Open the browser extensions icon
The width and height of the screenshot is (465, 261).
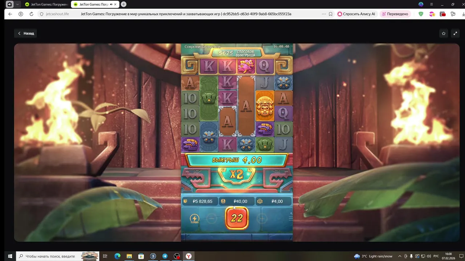click(453, 14)
